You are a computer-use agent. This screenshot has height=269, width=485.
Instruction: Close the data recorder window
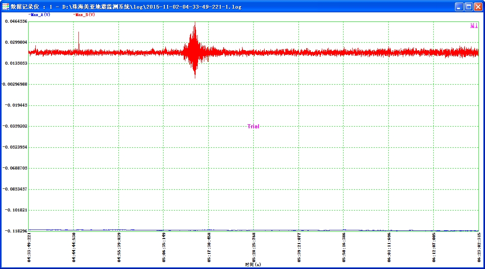pos(478,7)
